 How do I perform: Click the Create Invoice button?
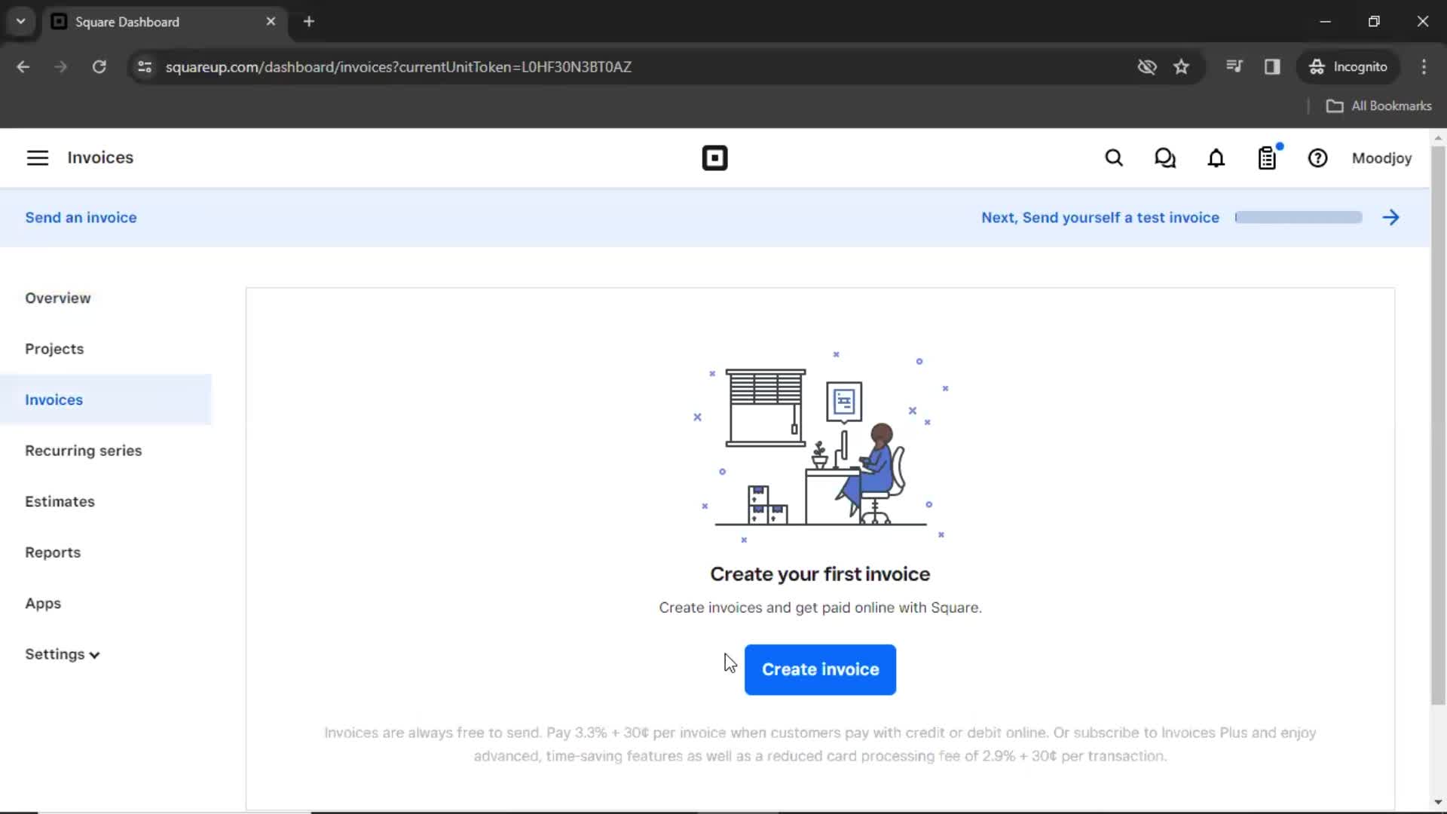click(821, 669)
